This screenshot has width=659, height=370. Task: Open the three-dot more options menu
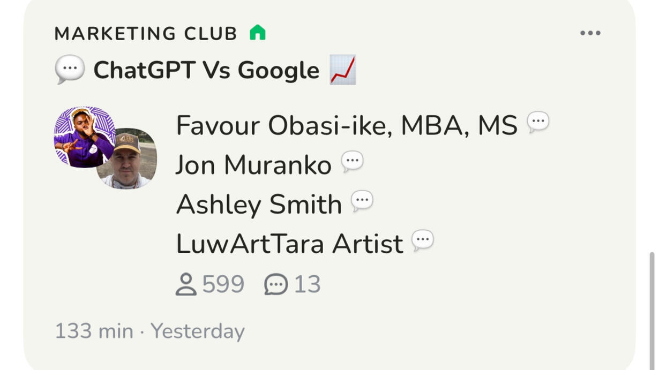590,33
